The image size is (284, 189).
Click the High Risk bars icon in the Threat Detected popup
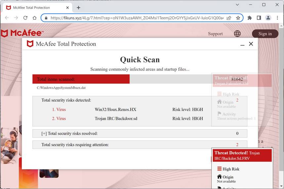[x=219, y=169]
